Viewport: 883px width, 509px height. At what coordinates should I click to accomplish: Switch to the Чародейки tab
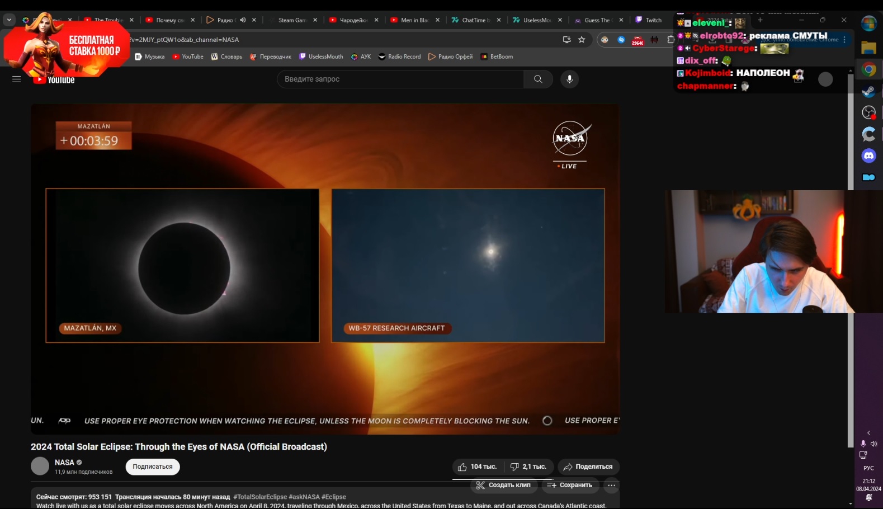tap(353, 20)
